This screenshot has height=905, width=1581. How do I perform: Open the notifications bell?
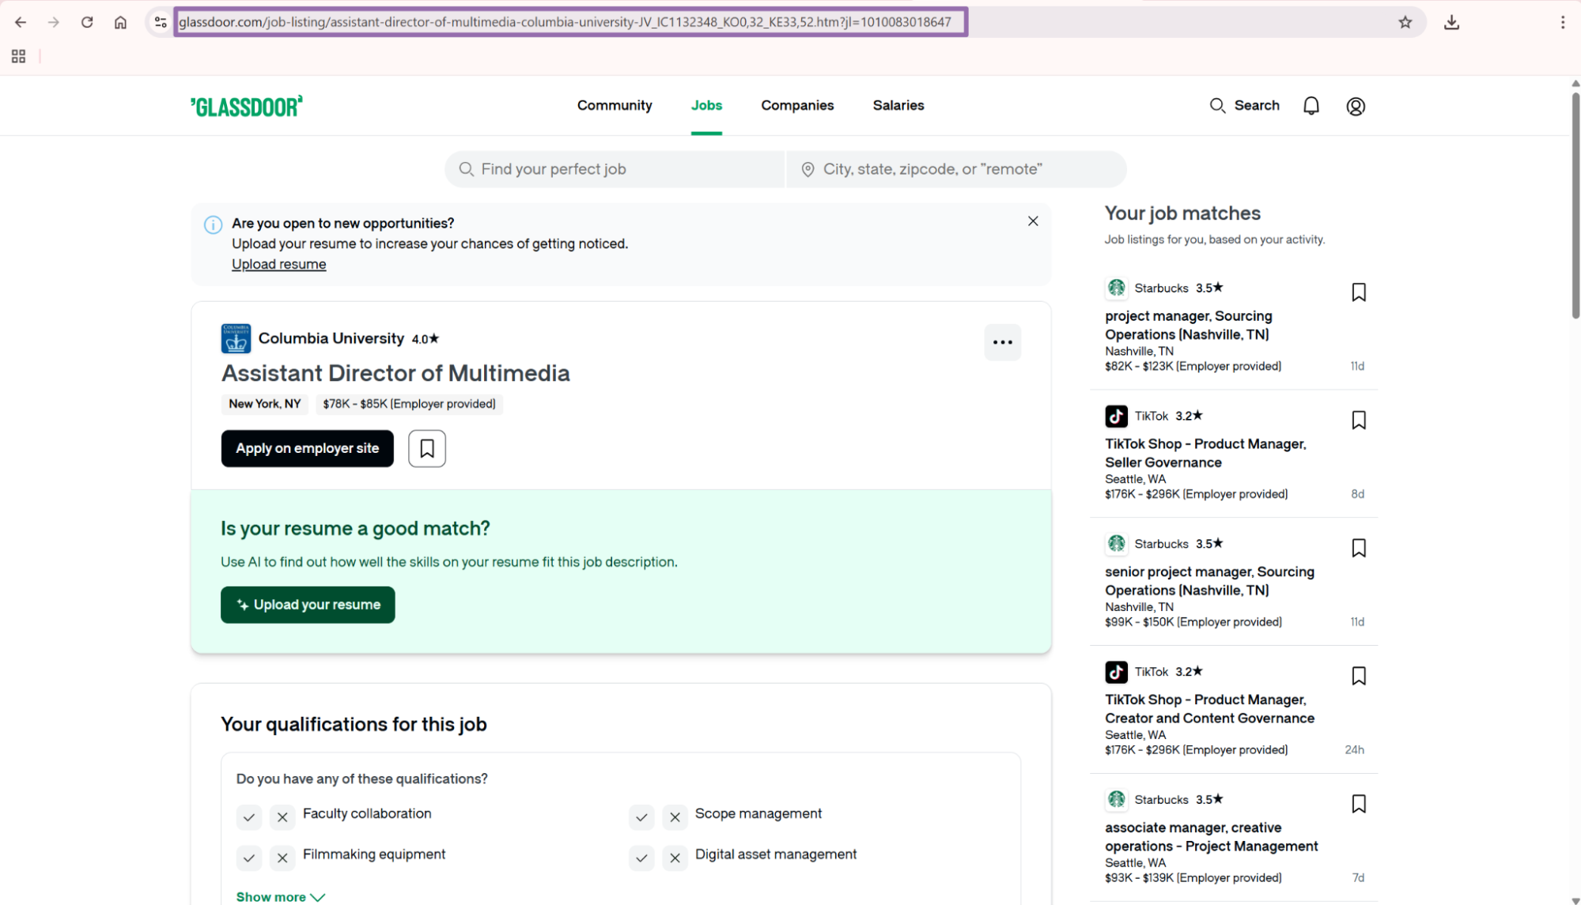pyautogui.click(x=1311, y=106)
